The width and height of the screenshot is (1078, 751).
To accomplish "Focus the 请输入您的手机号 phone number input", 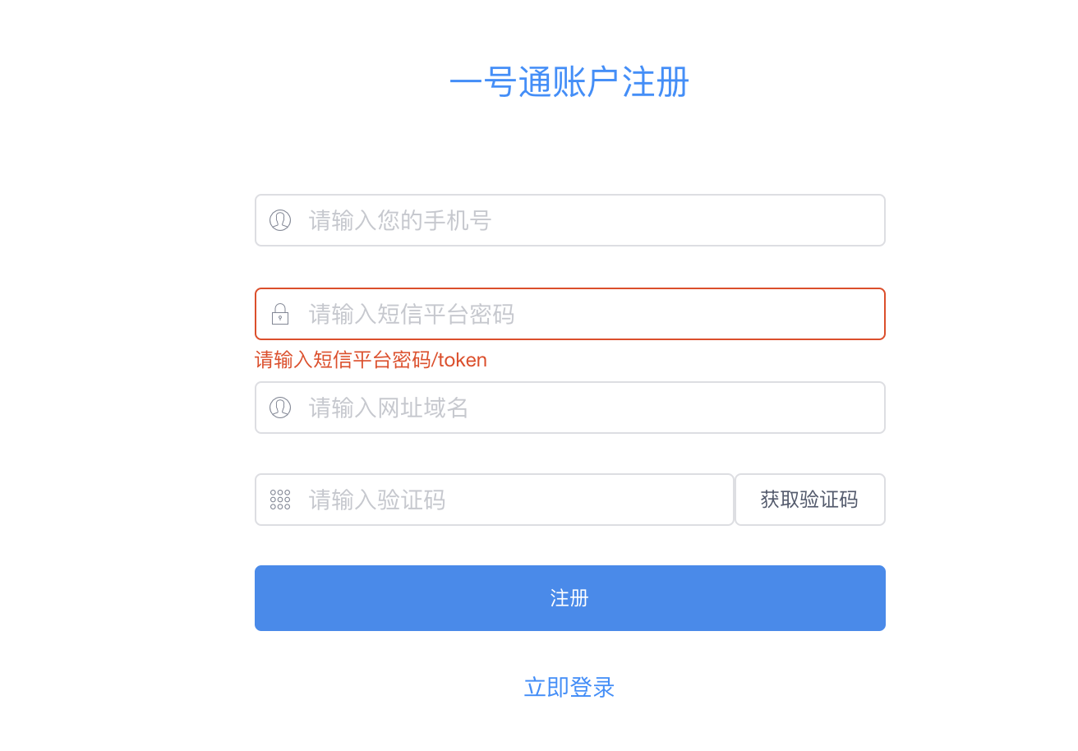I will click(x=570, y=220).
